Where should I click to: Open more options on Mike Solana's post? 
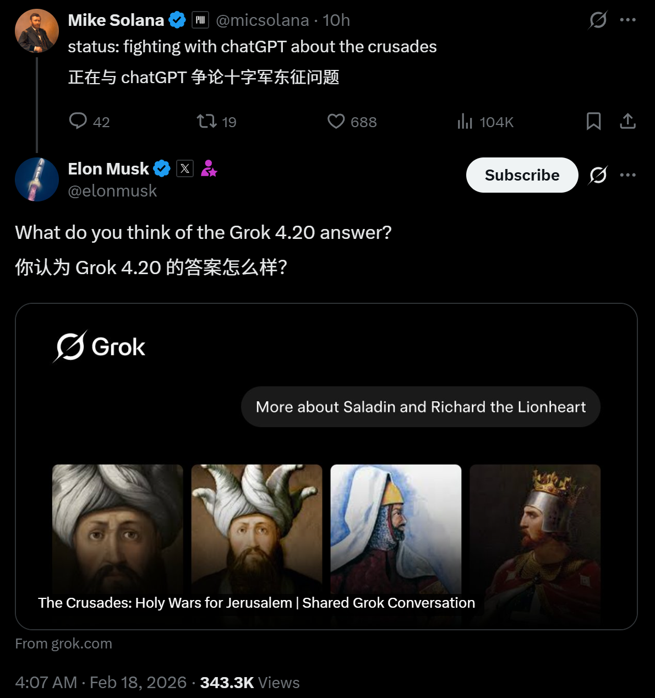[x=627, y=20]
